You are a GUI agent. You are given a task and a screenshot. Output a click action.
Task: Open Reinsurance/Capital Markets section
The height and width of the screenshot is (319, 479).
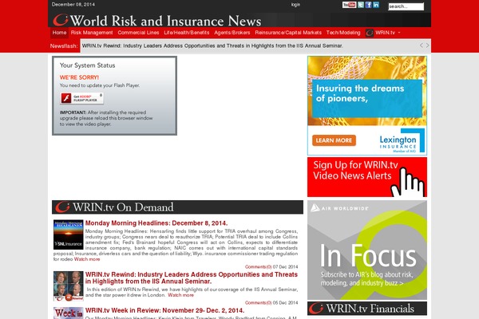pos(288,33)
